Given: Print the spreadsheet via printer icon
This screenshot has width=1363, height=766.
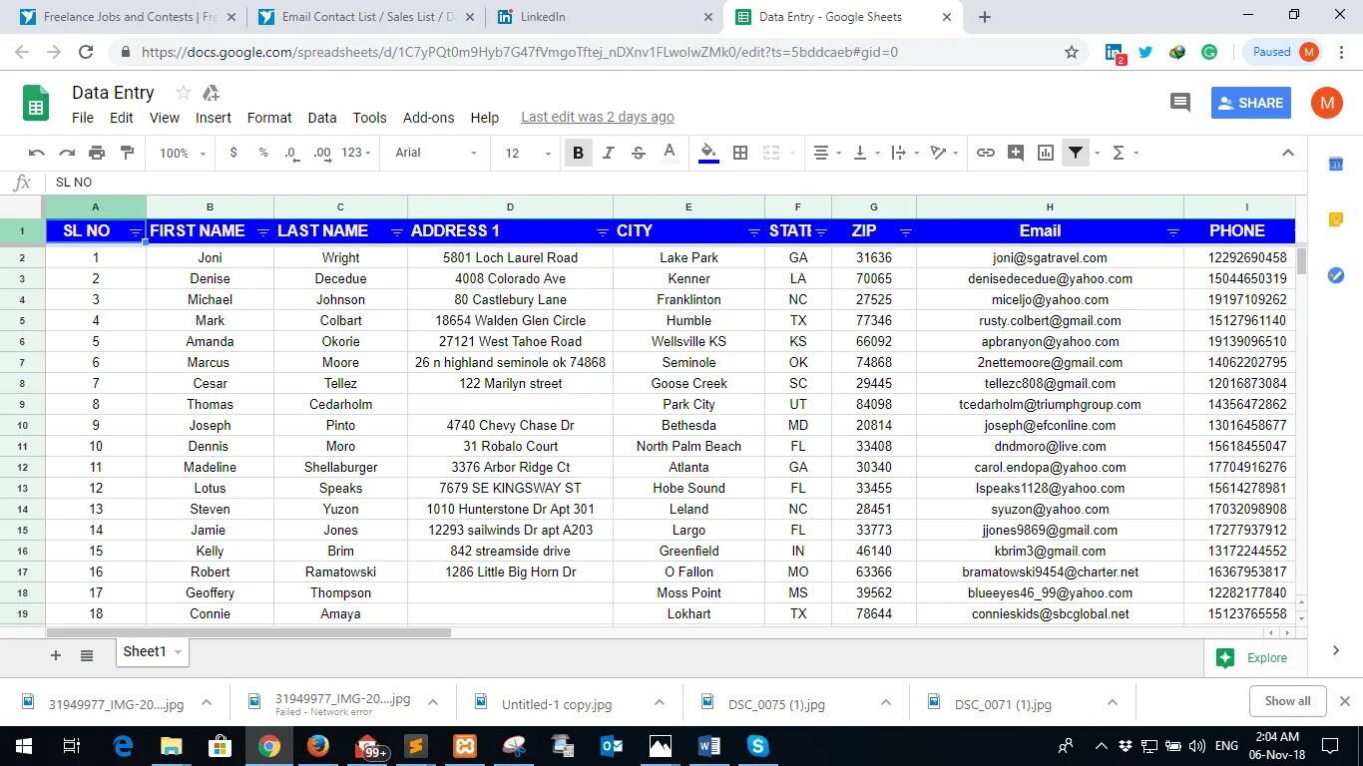Looking at the screenshot, I should (97, 153).
